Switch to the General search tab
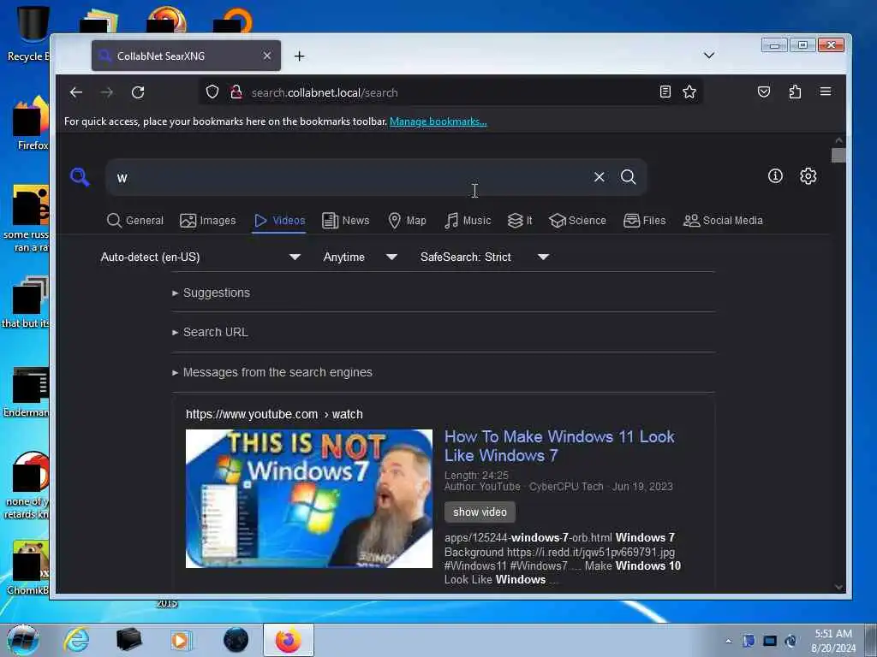The height and width of the screenshot is (657, 877). click(x=134, y=221)
